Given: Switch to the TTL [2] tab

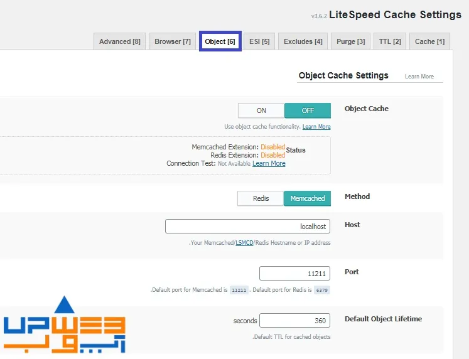Looking at the screenshot, I should [390, 41].
